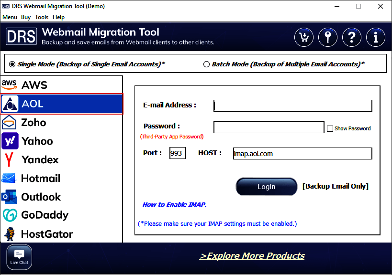392x275 pixels.
Task: Select AWS from the webmail list
Action: click(61, 85)
